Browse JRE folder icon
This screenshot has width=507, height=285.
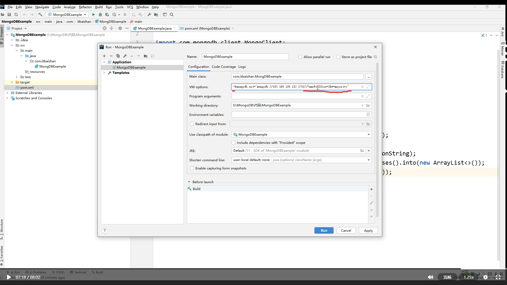coord(362,151)
